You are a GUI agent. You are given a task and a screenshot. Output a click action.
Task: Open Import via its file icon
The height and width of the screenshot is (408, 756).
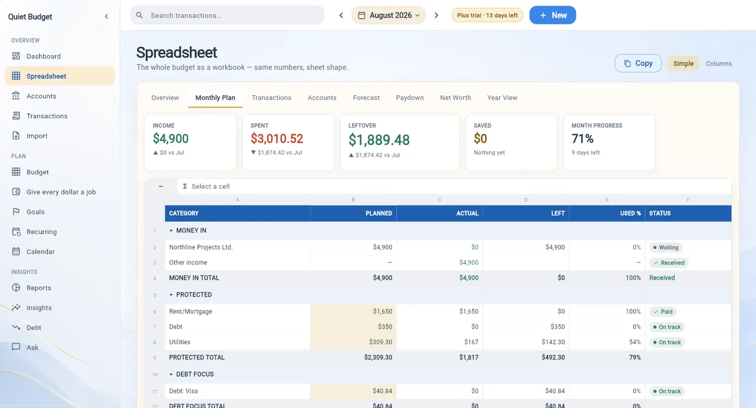pos(16,135)
